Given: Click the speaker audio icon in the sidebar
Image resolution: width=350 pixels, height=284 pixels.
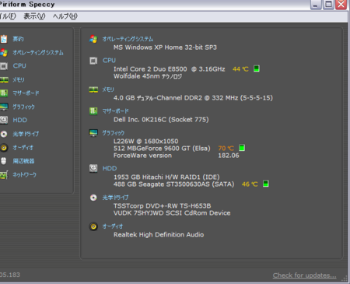Looking at the screenshot, I should 4,148.
